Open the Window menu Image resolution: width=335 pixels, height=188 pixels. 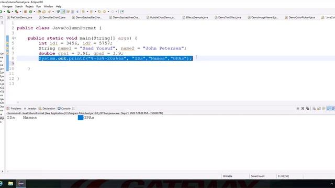tap(48, 6)
